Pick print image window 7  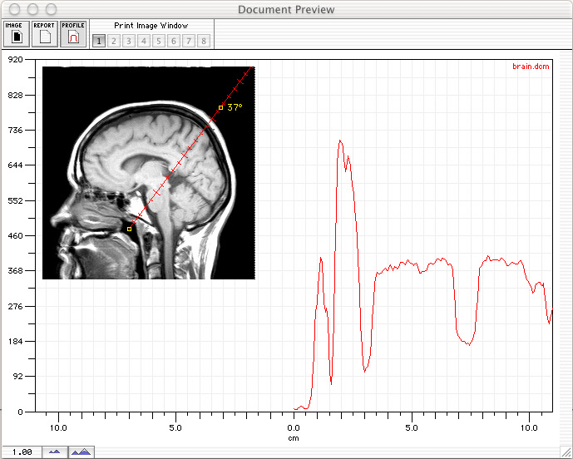(x=189, y=41)
